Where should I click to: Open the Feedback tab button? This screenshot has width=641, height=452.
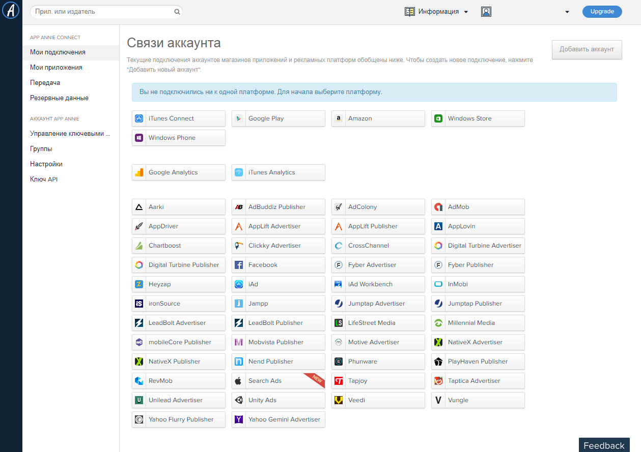pyautogui.click(x=604, y=445)
